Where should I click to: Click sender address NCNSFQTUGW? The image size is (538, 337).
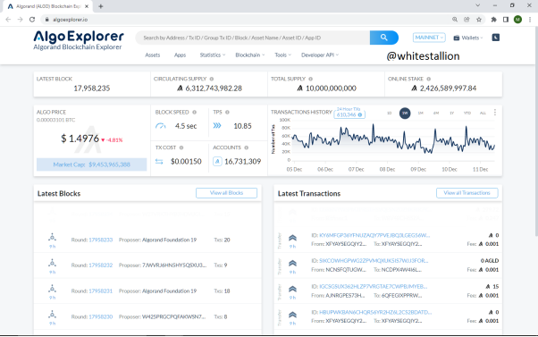(x=346, y=270)
